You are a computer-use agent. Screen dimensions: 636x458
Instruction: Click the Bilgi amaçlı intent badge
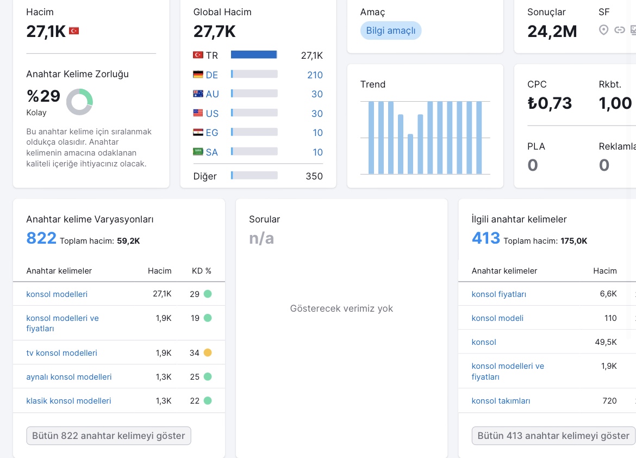391,30
